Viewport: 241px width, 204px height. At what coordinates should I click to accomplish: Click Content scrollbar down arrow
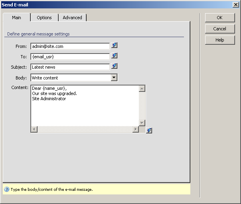click(x=142, y=123)
